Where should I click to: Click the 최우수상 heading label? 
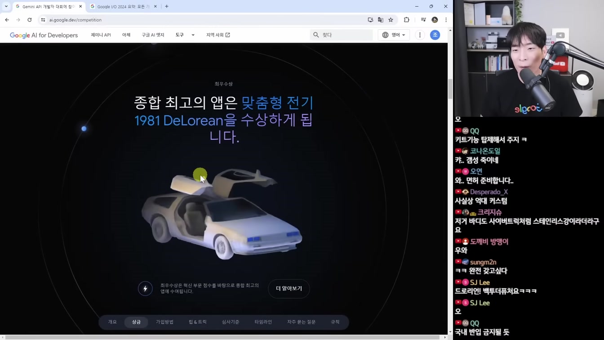pos(223,84)
